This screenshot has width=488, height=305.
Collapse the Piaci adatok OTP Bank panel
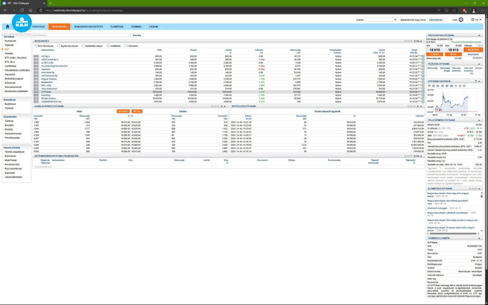[479, 35]
